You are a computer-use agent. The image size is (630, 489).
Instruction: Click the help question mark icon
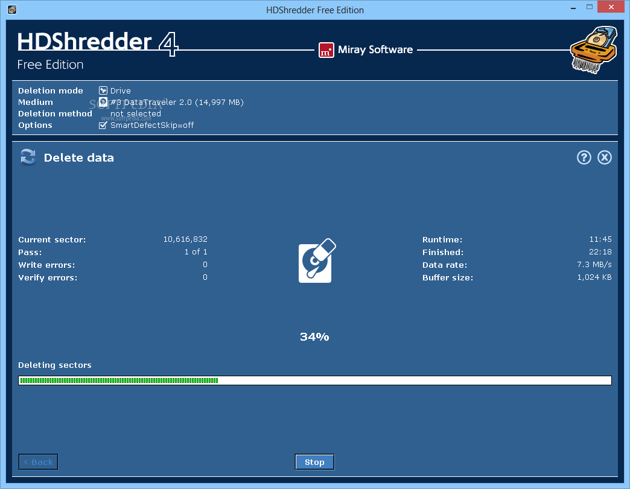pos(584,157)
